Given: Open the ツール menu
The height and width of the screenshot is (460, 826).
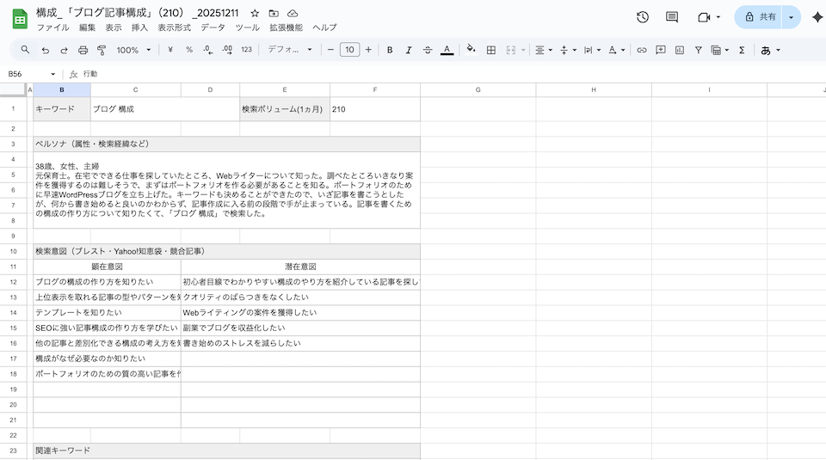Looking at the screenshot, I should tap(248, 28).
